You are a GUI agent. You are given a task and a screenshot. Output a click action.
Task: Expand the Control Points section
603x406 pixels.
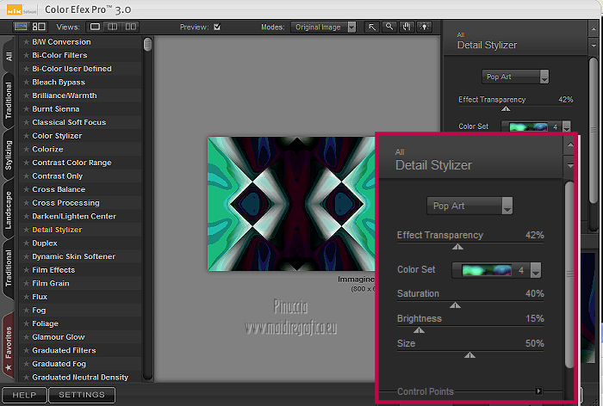[x=538, y=391]
